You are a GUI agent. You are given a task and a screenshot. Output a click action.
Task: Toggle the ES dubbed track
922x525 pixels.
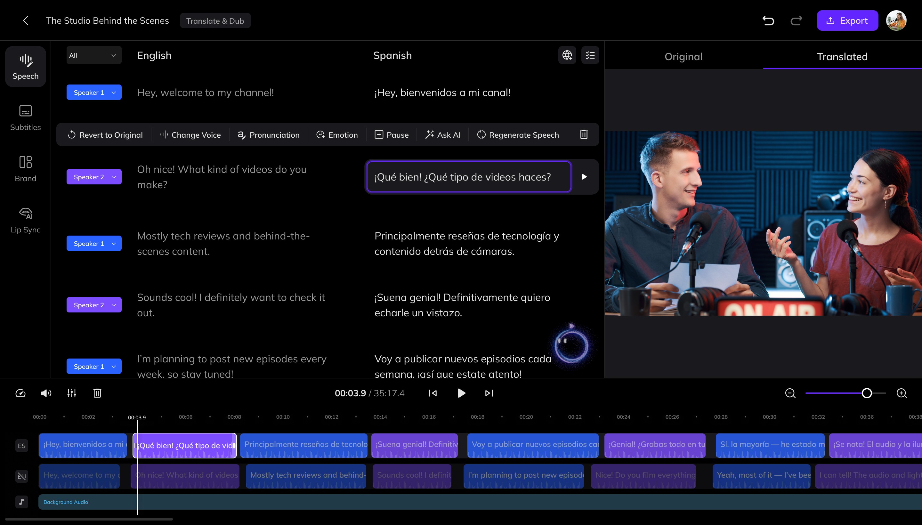22,446
